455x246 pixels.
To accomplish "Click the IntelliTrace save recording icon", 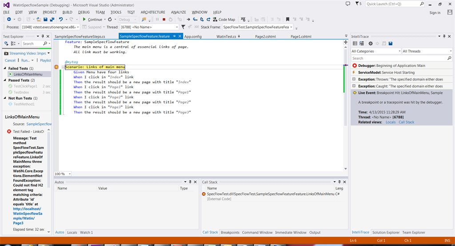I will click(391, 43).
